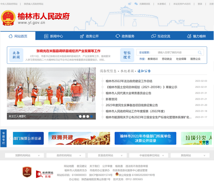Click the search magnifier icon
This screenshot has height=183, width=214.
coord(200,52)
